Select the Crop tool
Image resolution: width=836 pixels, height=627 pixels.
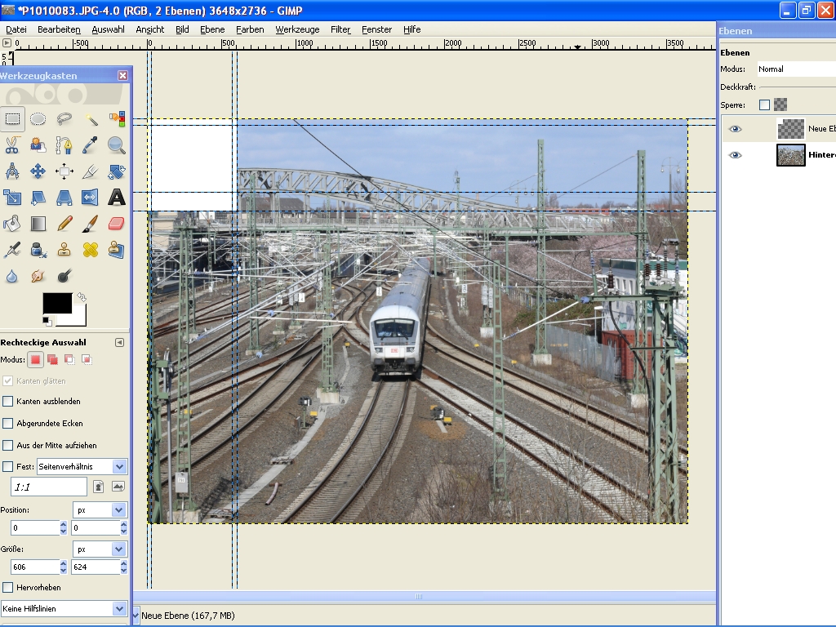(x=91, y=171)
